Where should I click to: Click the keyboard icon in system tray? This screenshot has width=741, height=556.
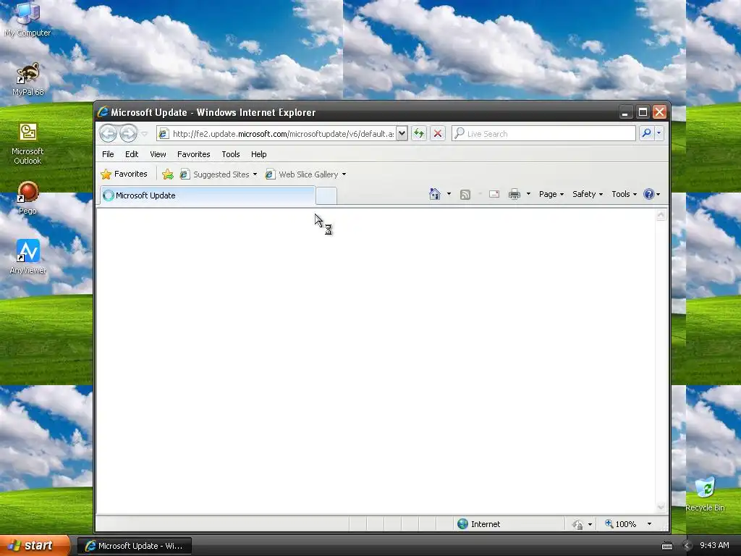666,546
